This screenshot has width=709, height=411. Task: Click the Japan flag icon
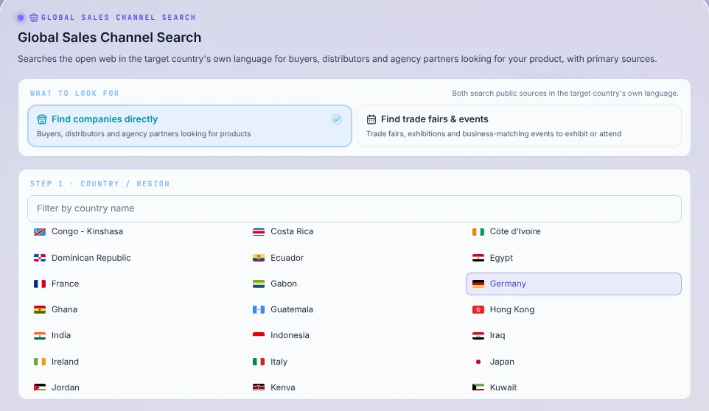click(478, 362)
